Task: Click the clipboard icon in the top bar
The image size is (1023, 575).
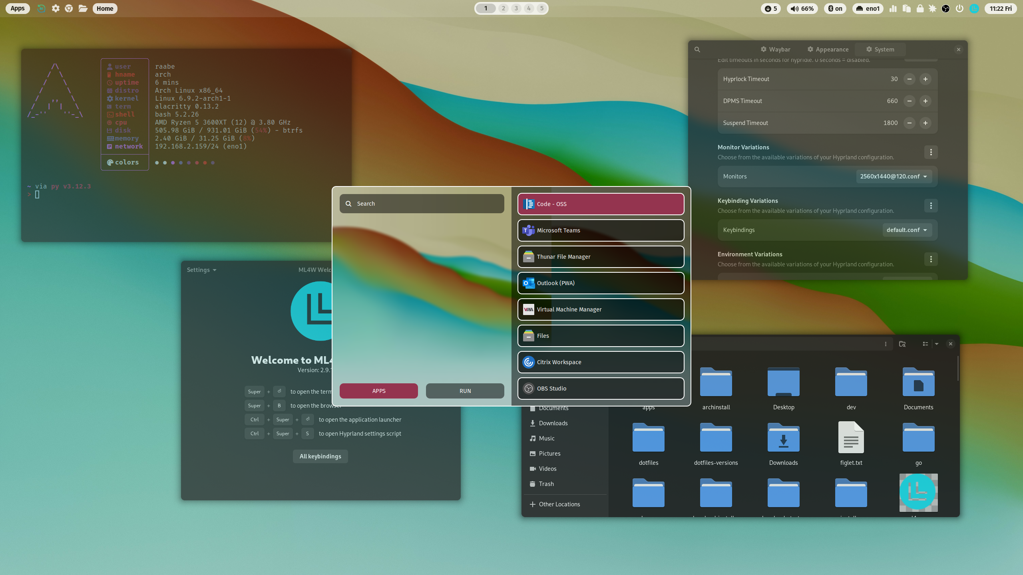Action: (x=906, y=8)
